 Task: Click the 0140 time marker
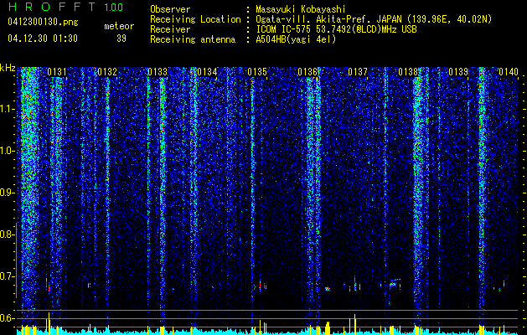coord(509,72)
